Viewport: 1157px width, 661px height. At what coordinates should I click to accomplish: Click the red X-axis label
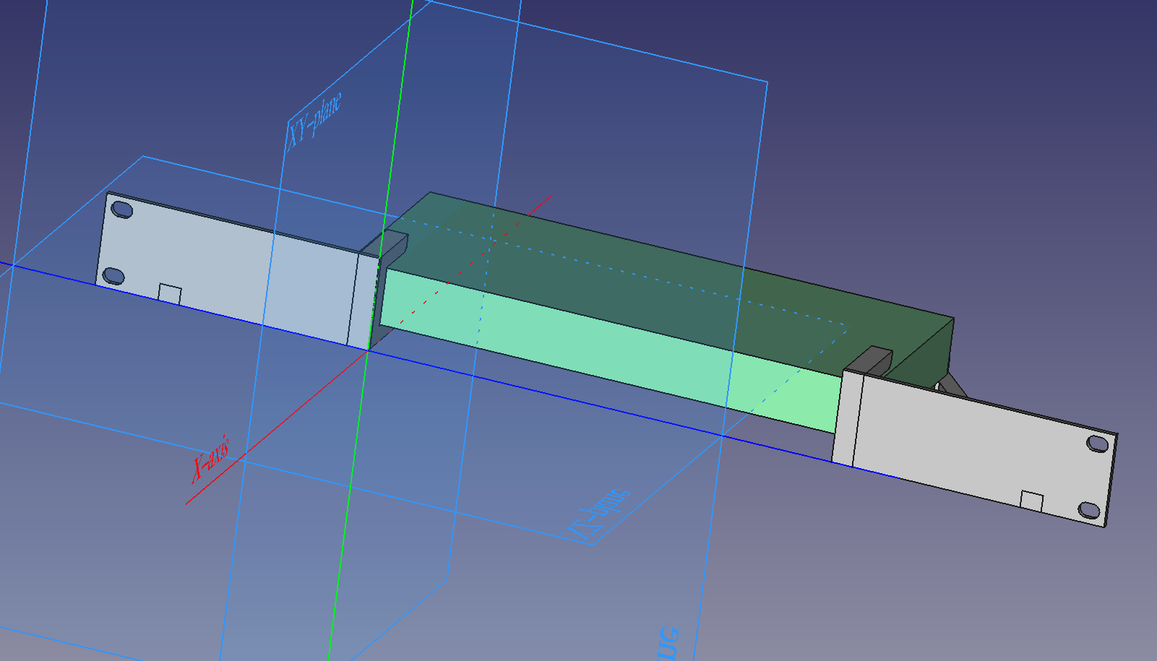point(210,459)
